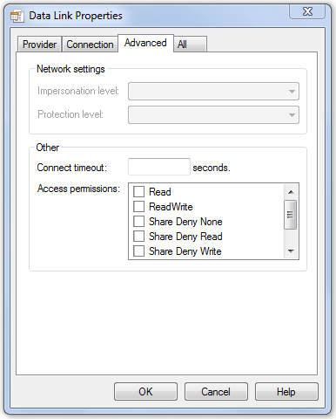Image resolution: width=336 pixels, height=419 pixels.
Task: Click the permissions list scroll down arrow
Action: 291,251
